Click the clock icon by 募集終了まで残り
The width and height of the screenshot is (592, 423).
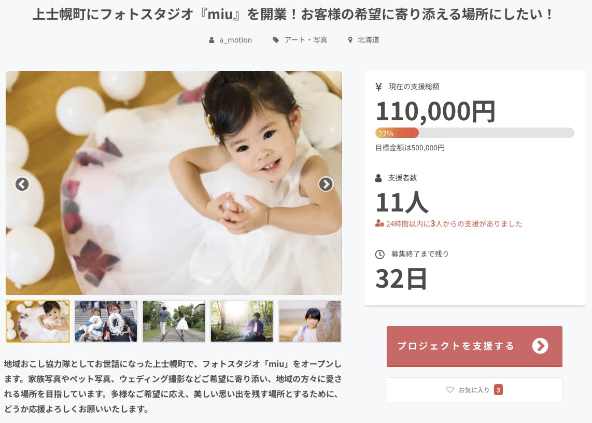click(x=380, y=254)
